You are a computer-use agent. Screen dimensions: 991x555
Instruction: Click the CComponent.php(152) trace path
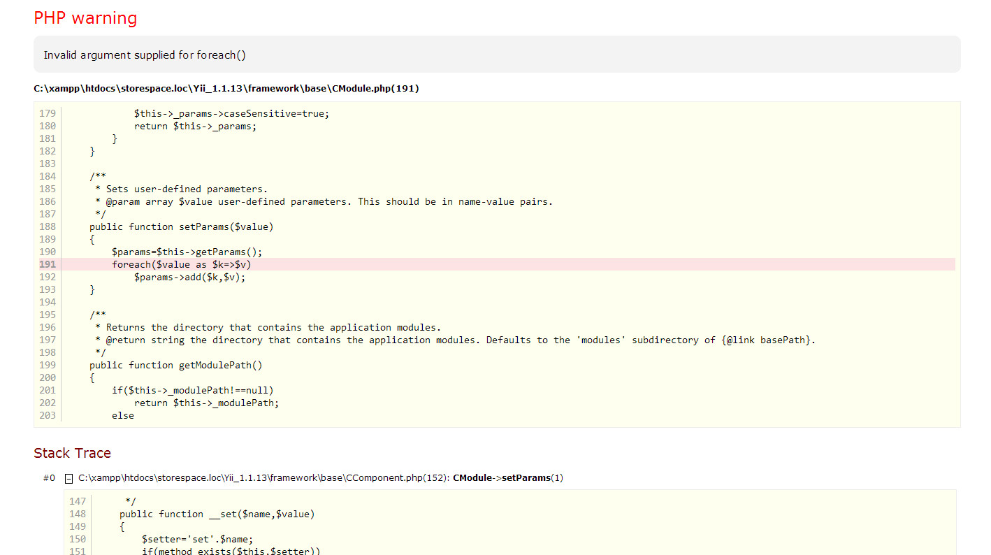coord(263,478)
